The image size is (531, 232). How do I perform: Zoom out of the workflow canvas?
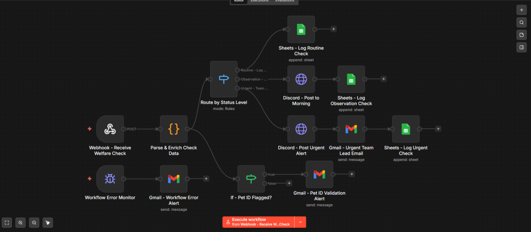pos(34,223)
